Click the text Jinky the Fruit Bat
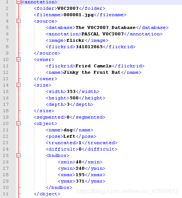The height and width of the screenshot is (198, 182). [x=92, y=73]
